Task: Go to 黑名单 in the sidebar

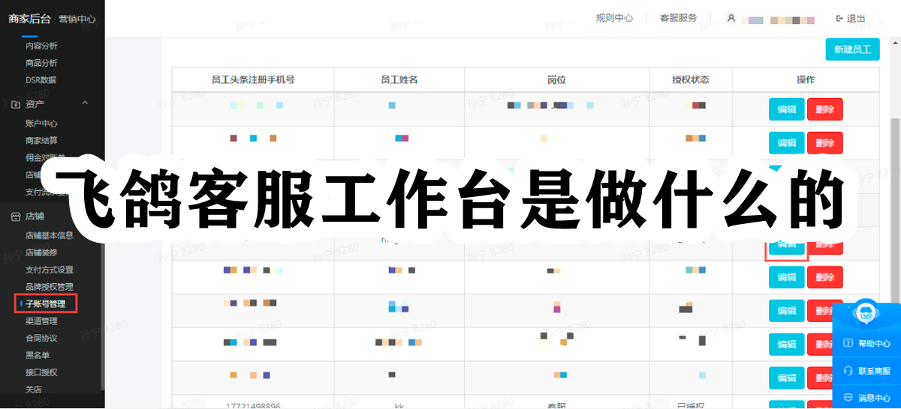Action: pyautogui.click(x=38, y=355)
